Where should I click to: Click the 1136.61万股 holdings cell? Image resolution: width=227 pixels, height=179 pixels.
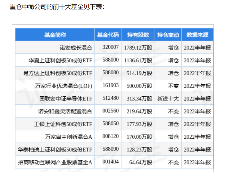click(138, 60)
